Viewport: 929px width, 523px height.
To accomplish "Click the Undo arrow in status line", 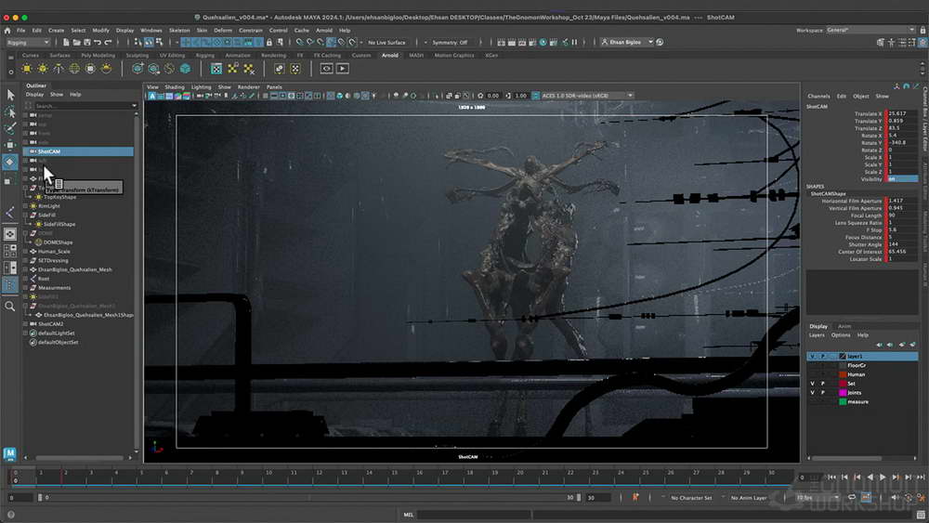I will (98, 43).
